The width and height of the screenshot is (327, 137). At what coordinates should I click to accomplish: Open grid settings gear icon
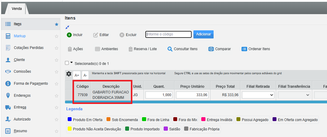(x=69, y=74)
